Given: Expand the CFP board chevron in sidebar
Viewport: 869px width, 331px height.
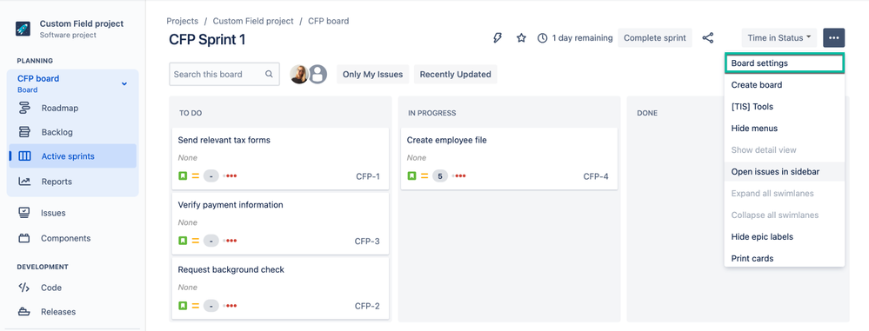Looking at the screenshot, I should [x=124, y=83].
